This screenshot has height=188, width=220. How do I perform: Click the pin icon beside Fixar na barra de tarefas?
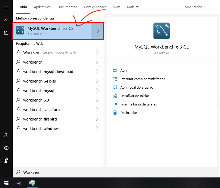click(115, 104)
